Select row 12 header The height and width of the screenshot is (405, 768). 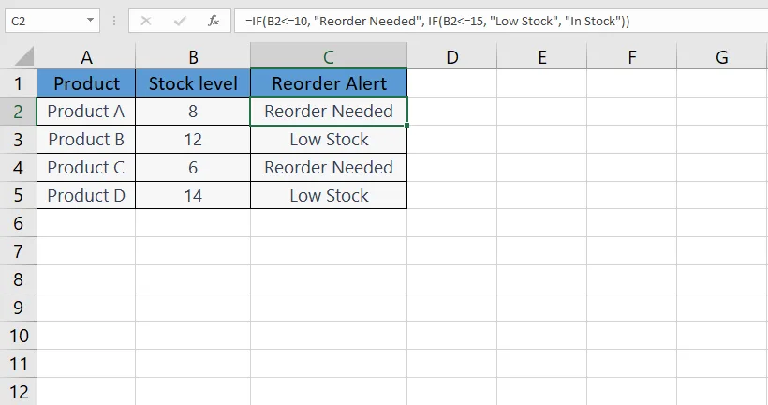18,392
